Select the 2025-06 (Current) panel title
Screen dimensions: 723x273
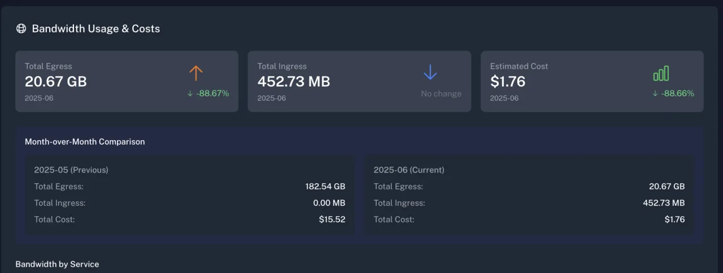[409, 170]
